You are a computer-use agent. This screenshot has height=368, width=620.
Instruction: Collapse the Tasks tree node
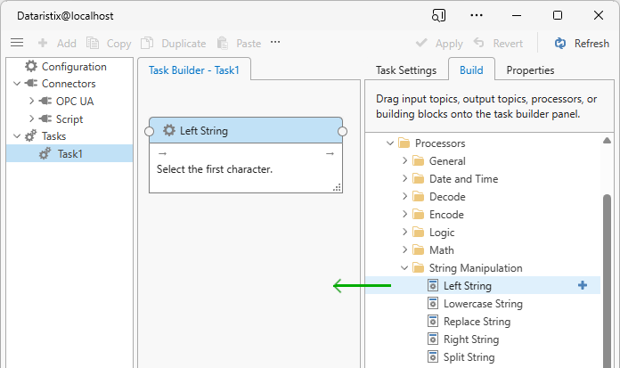17,135
